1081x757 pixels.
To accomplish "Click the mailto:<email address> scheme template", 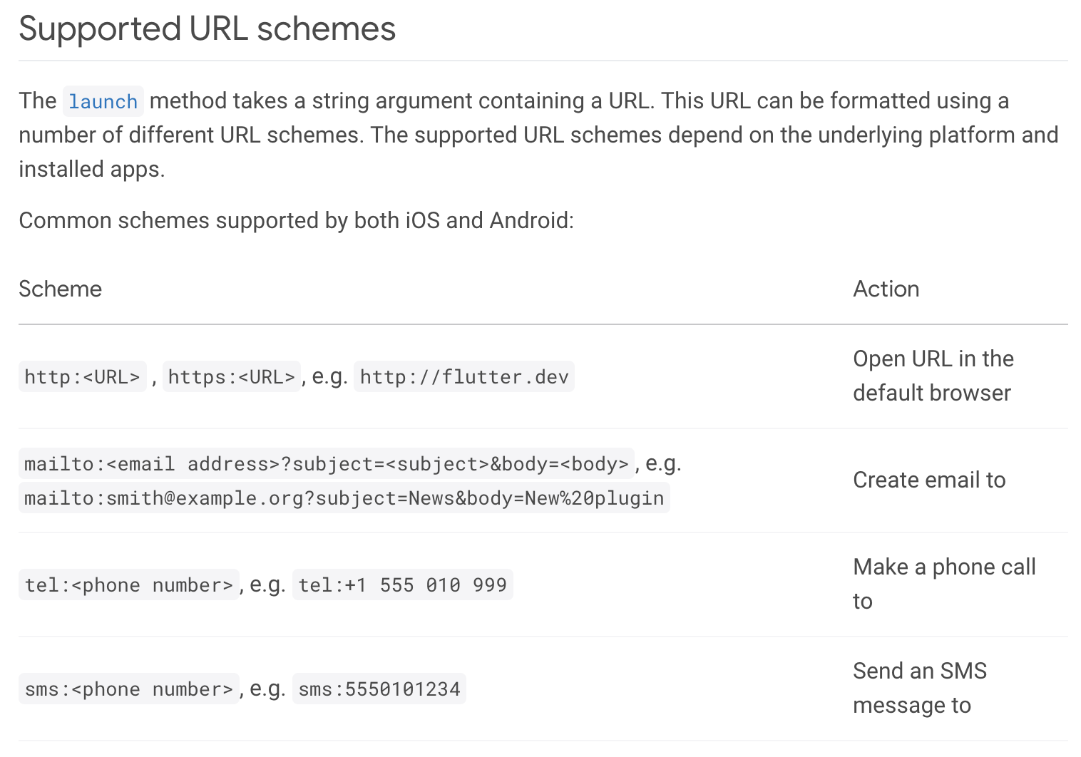I will click(x=326, y=464).
